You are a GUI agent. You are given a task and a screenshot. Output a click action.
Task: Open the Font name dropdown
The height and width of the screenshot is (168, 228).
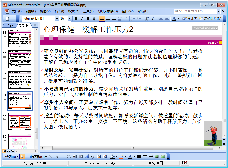click(x=57, y=18)
